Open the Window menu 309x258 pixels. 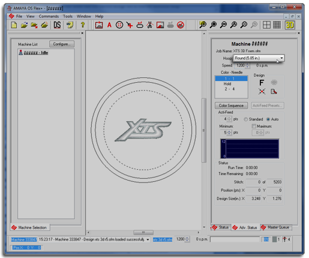click(x=83, y=16)
